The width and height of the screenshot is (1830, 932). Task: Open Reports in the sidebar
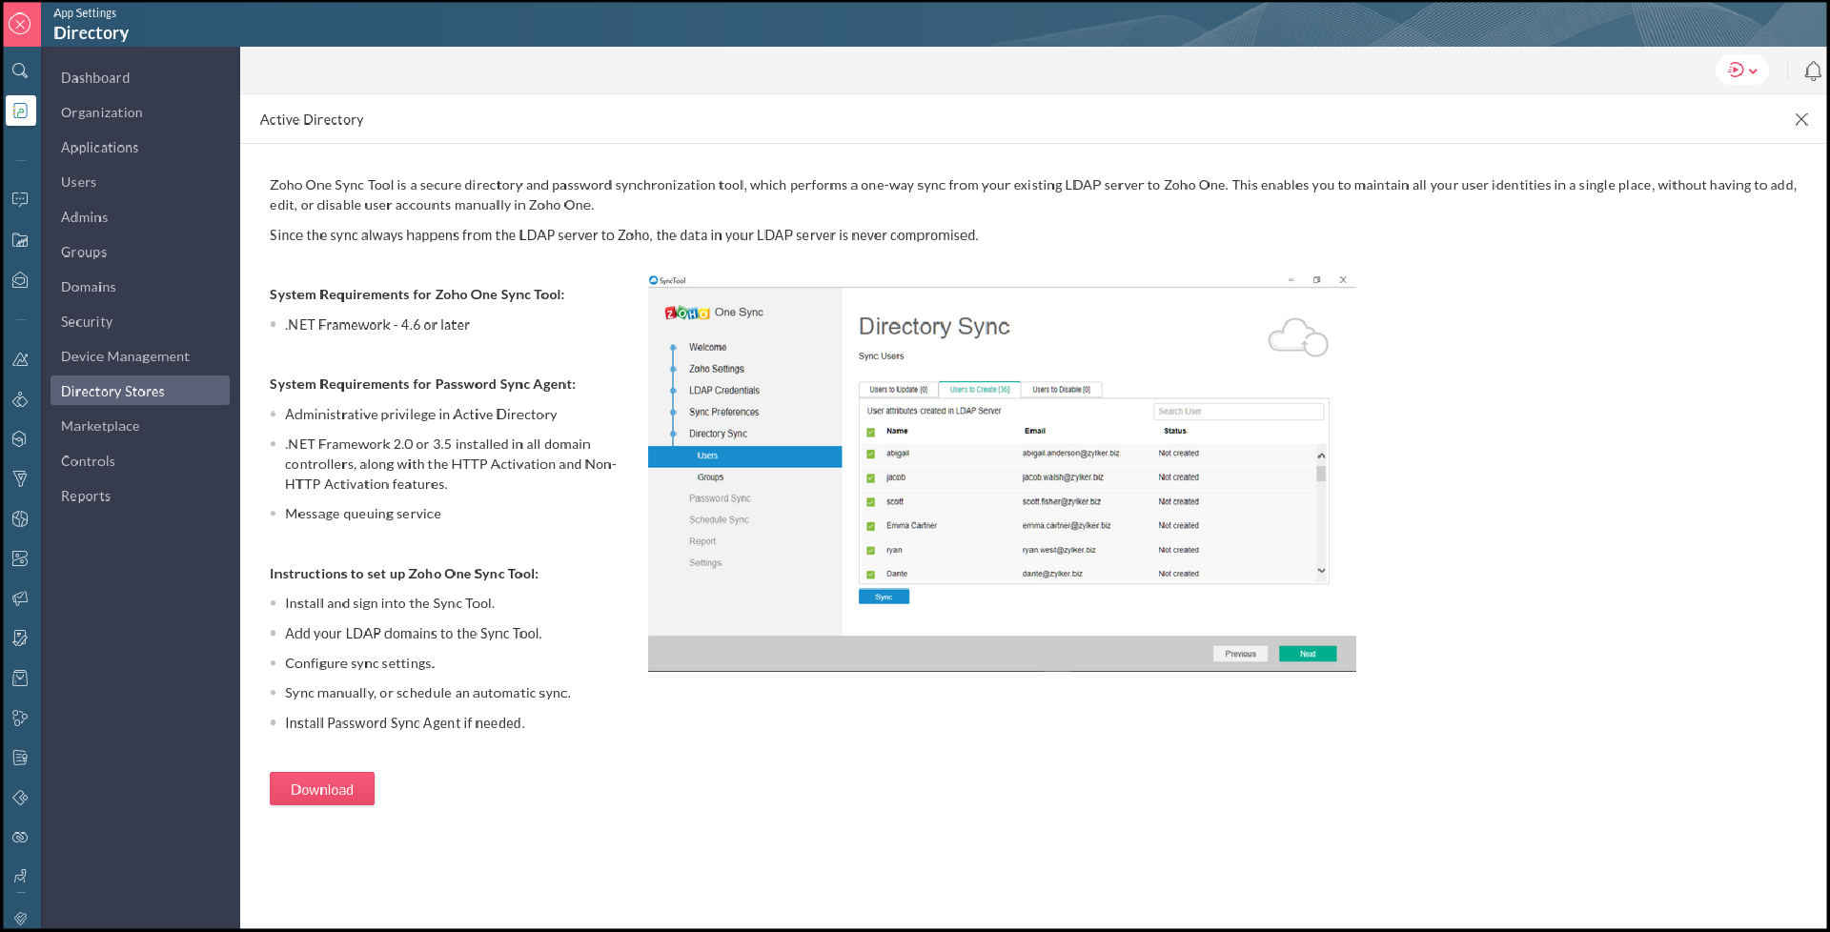(86, 496)
